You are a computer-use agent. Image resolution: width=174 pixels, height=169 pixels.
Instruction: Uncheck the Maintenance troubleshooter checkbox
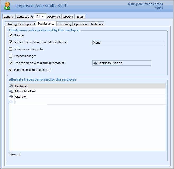tap(10, 70)
